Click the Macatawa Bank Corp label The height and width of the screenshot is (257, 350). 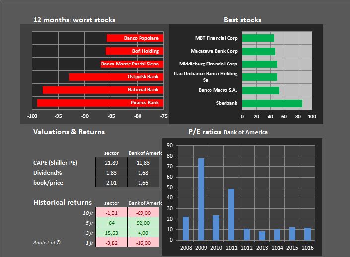pyautogui.click(x=214, y=51)
